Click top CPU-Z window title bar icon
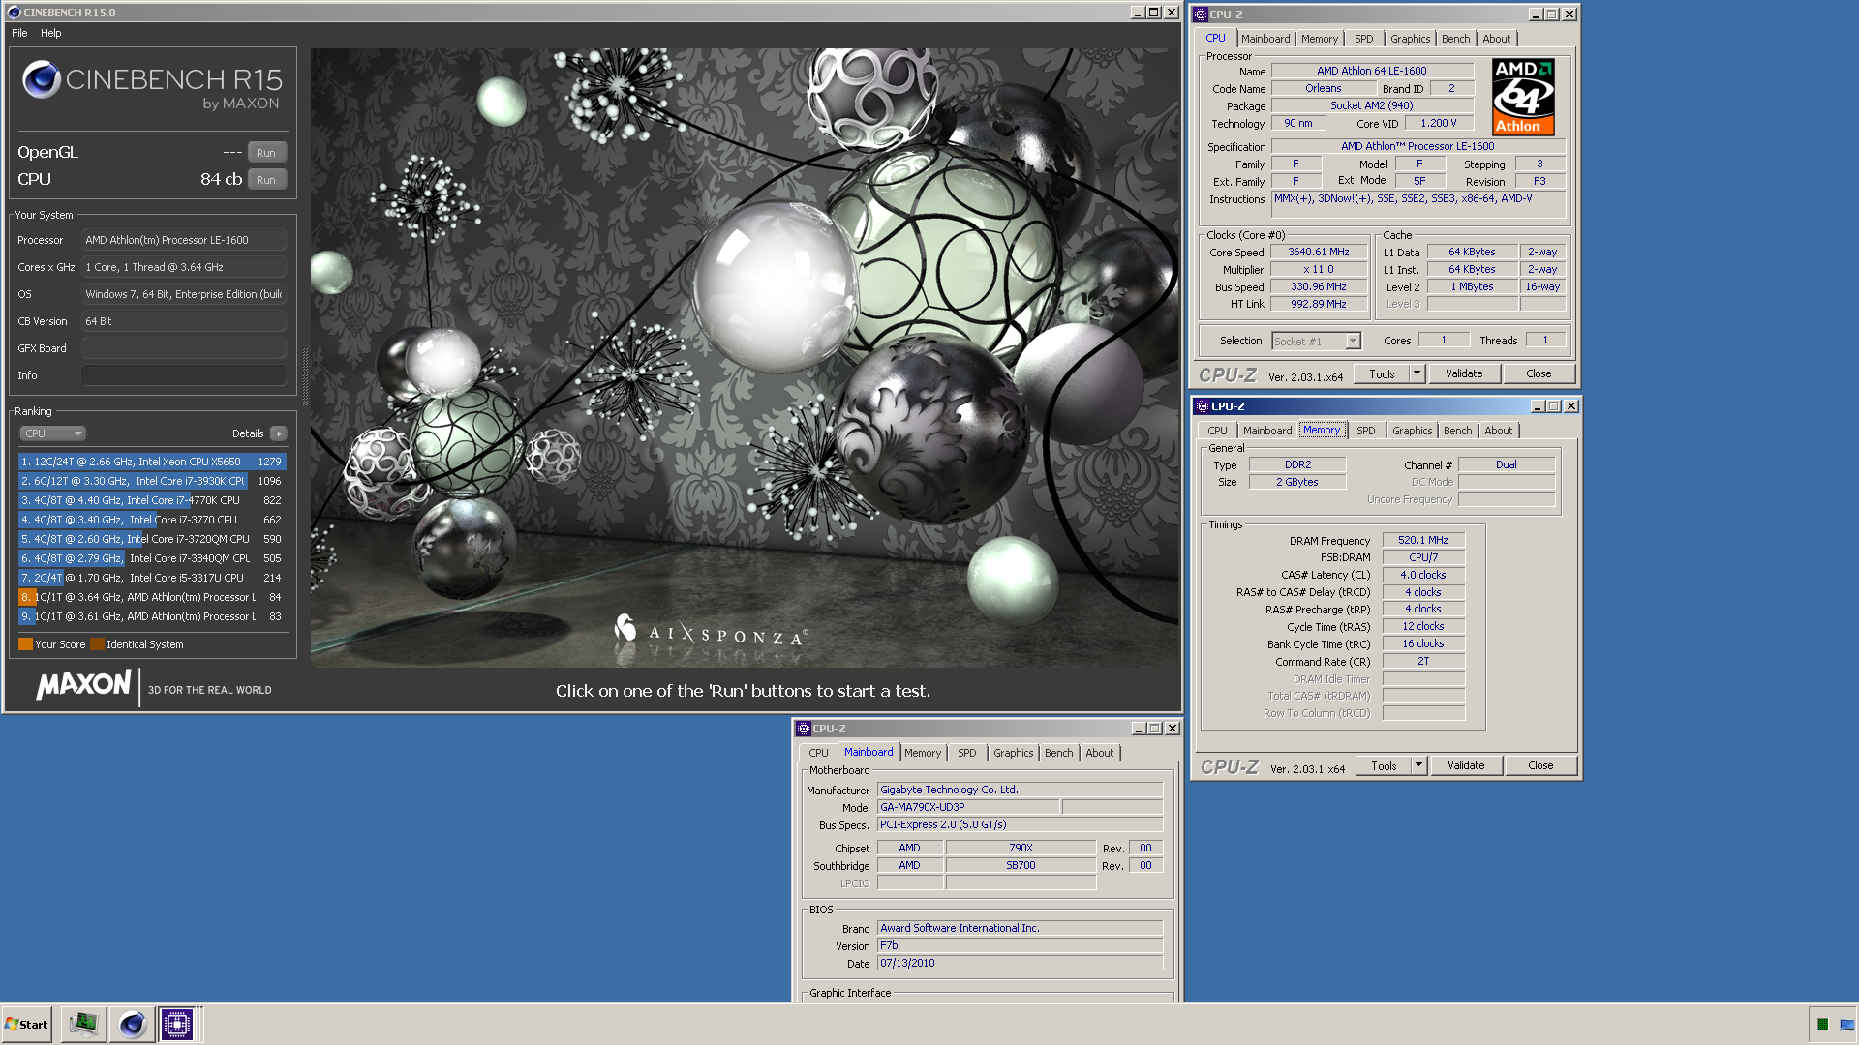 click(1201, 15)
